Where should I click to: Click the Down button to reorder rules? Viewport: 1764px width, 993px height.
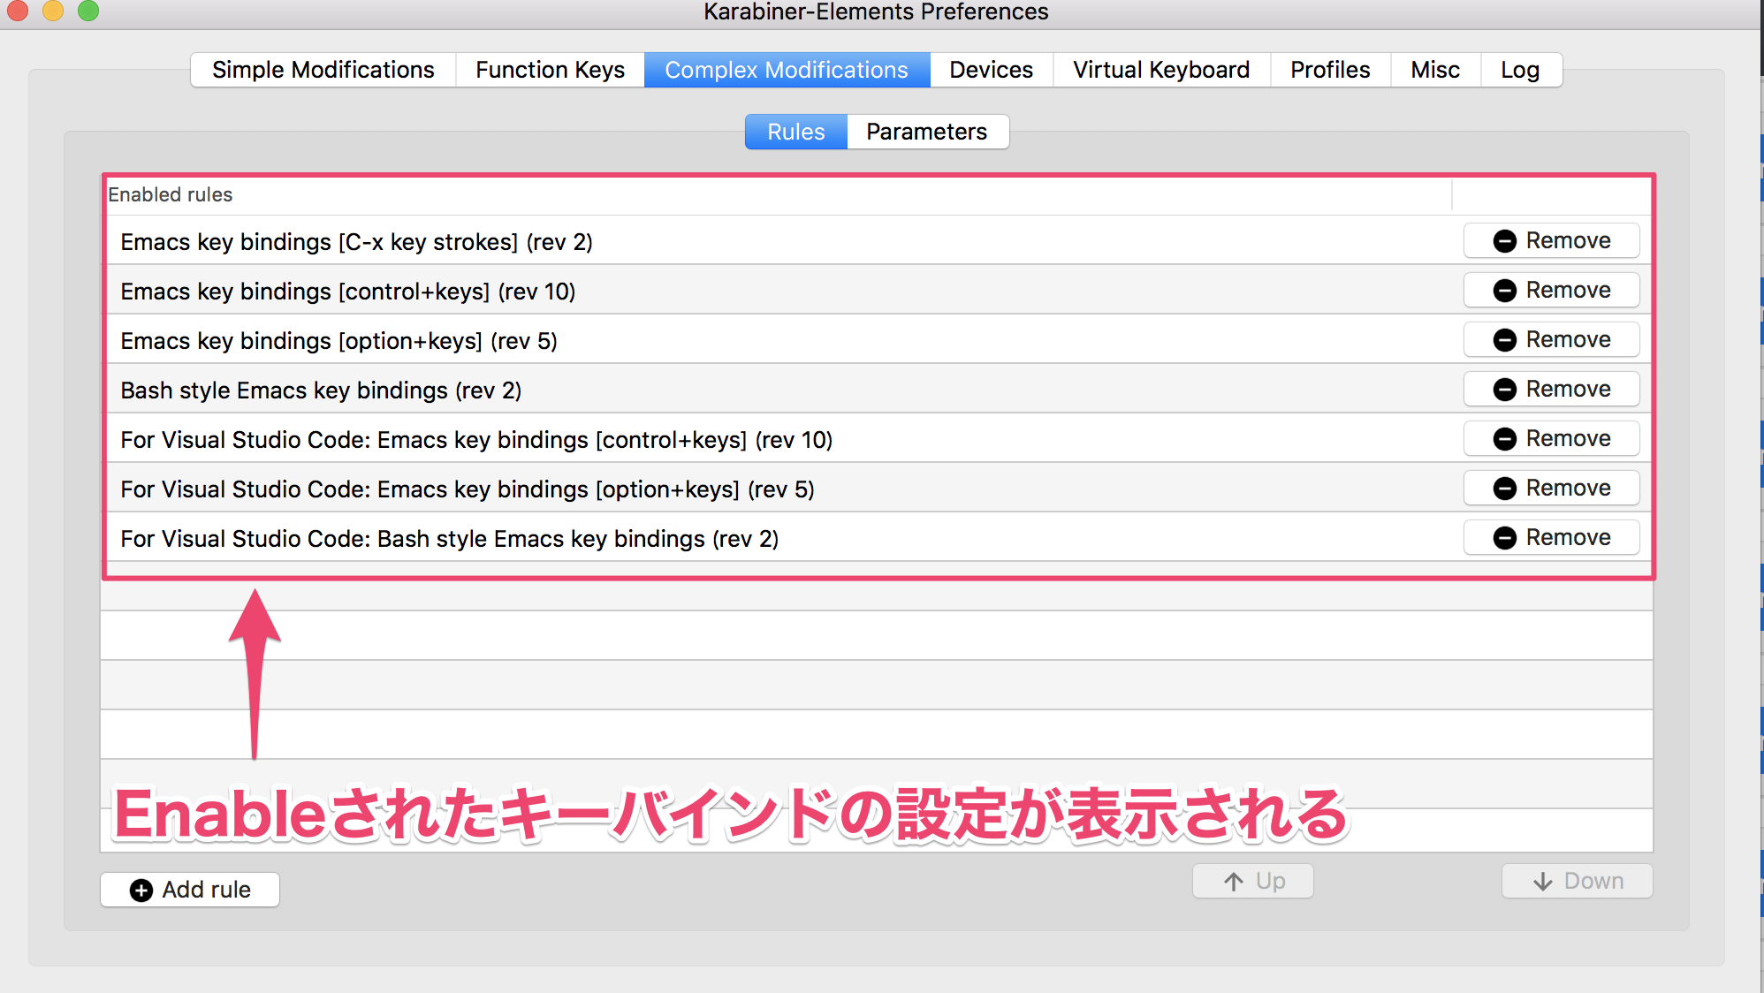coord(1577,880)
